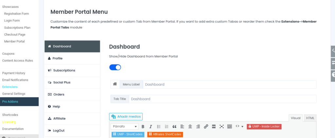The height and width of the screenshot is (138, 335).
Task: Select the LogOut tab
Action: (72, 130)
